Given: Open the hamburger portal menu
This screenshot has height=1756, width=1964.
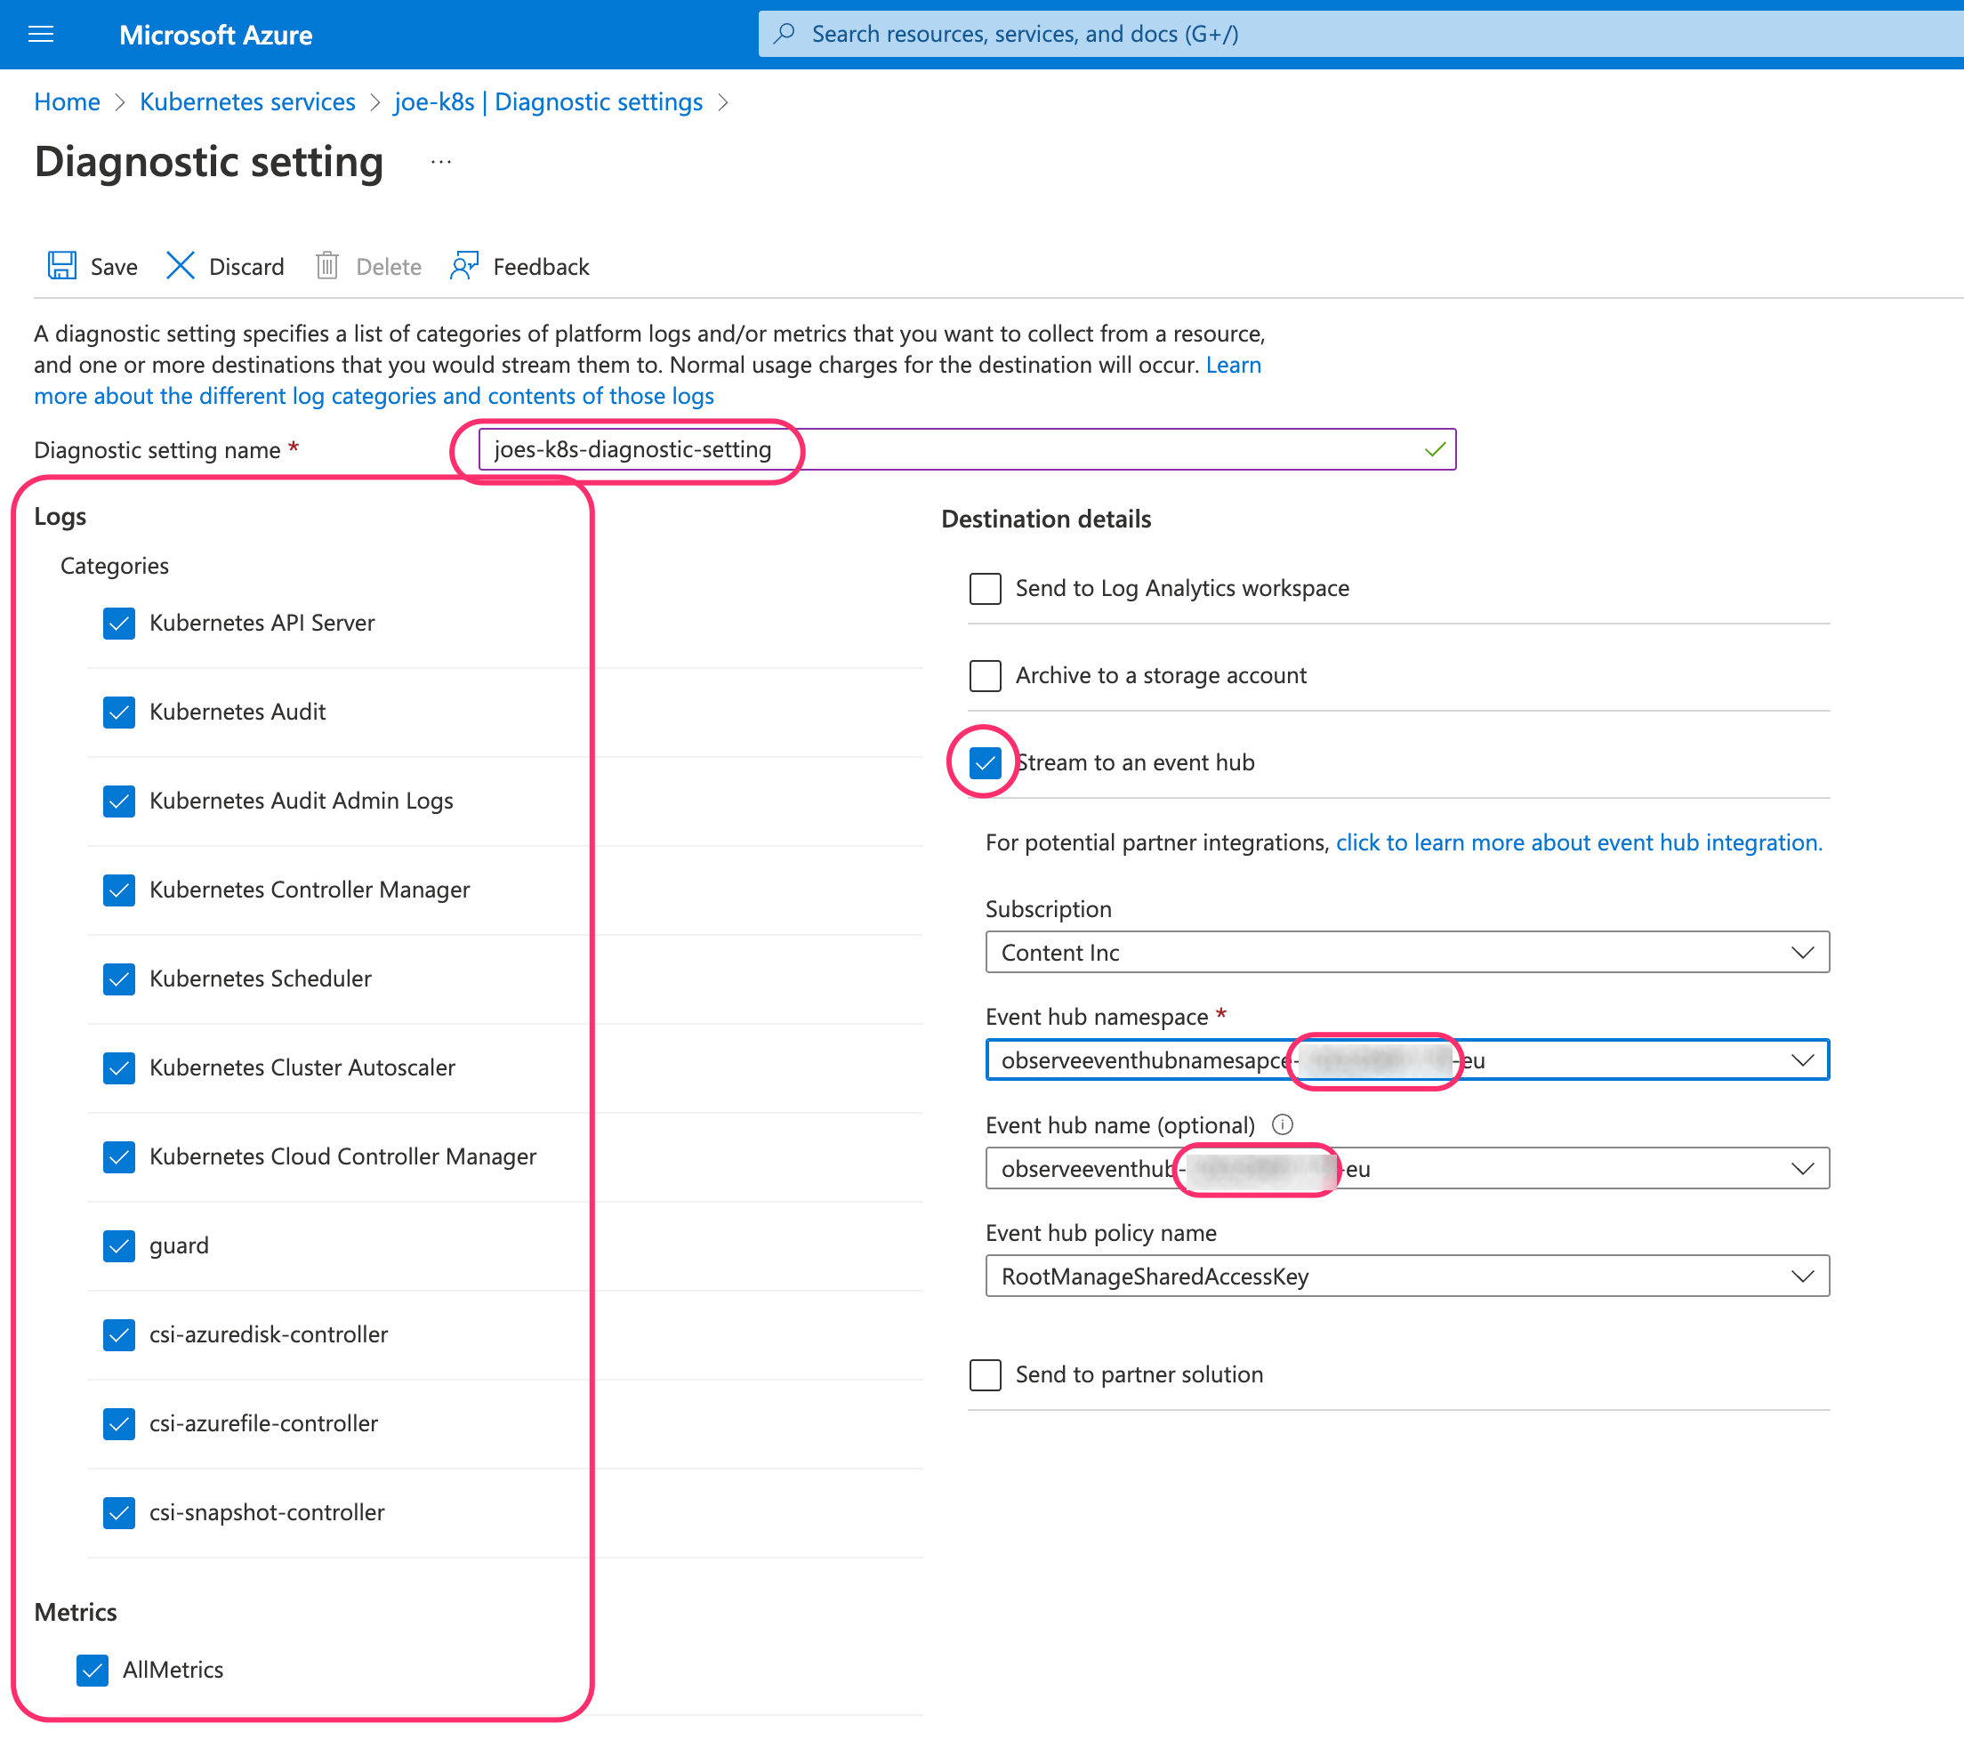Looking at the screenshot, I should (x=41, y=35).
